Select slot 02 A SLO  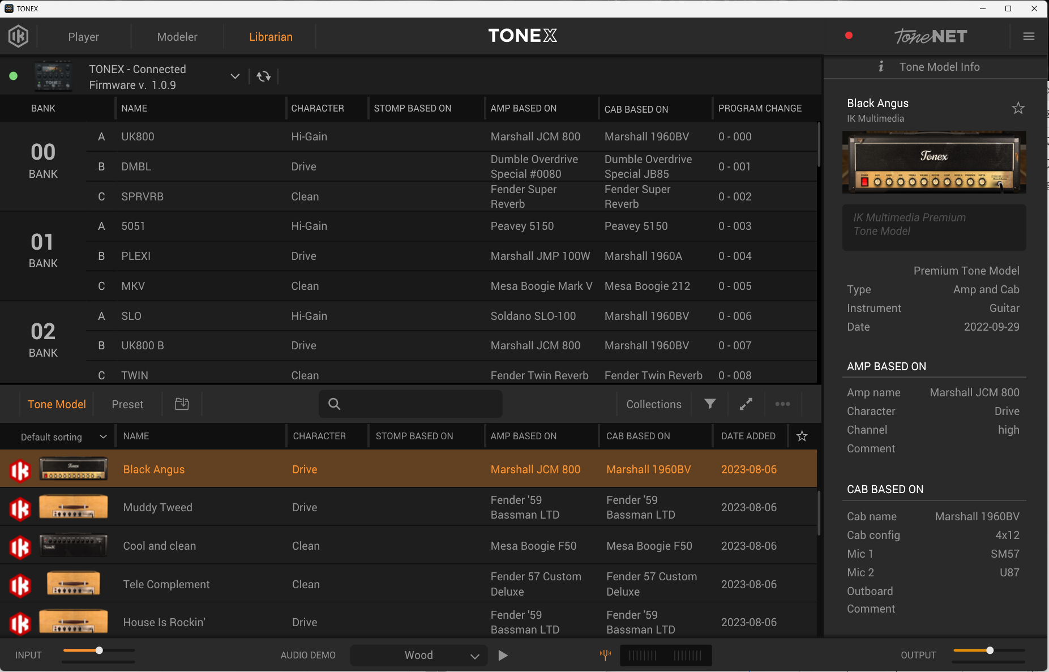point(451,316)
